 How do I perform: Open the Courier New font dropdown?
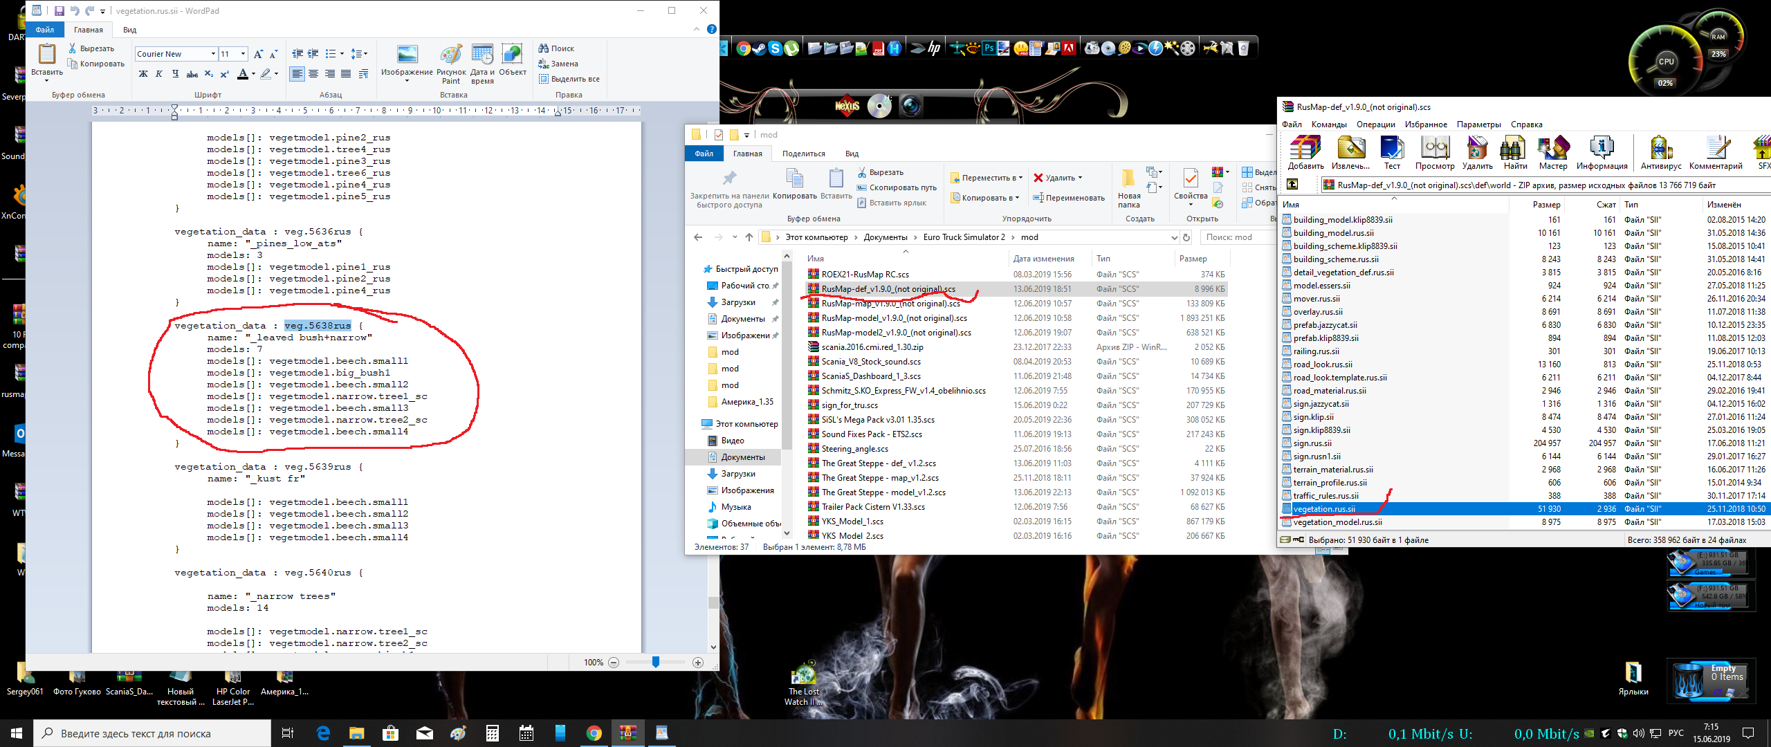213,54
